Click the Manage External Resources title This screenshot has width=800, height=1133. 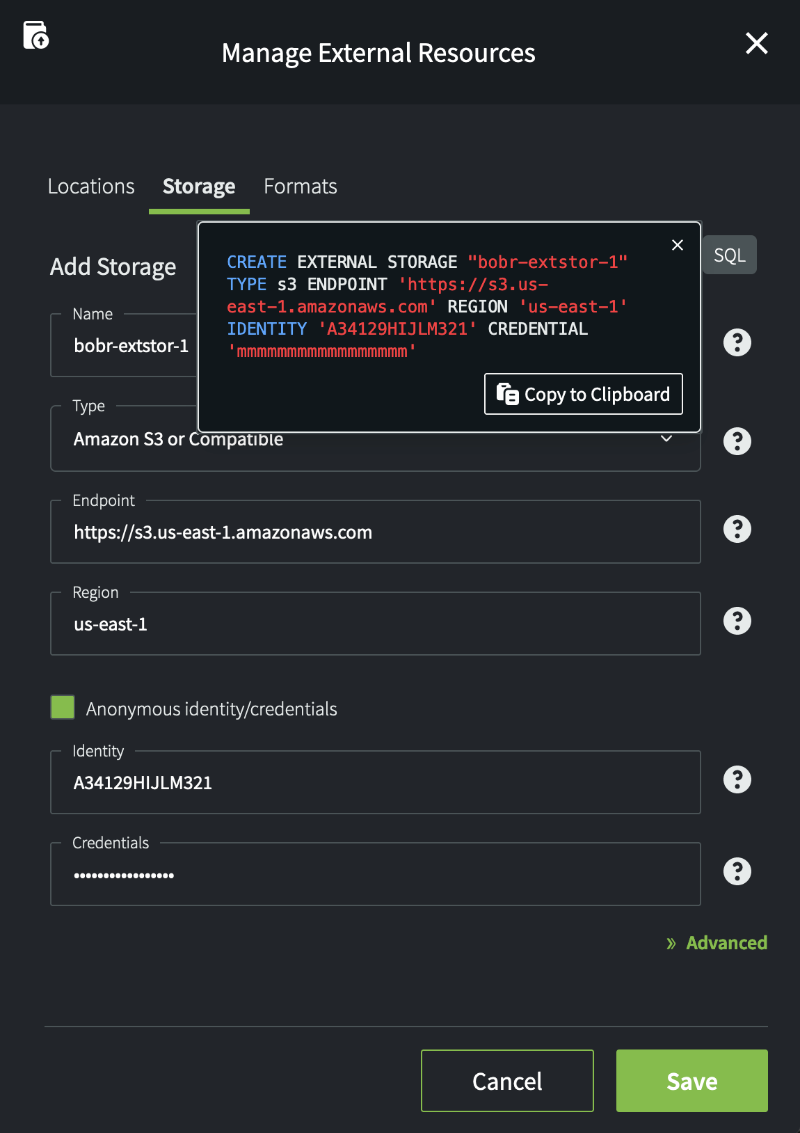click(378, 53)
